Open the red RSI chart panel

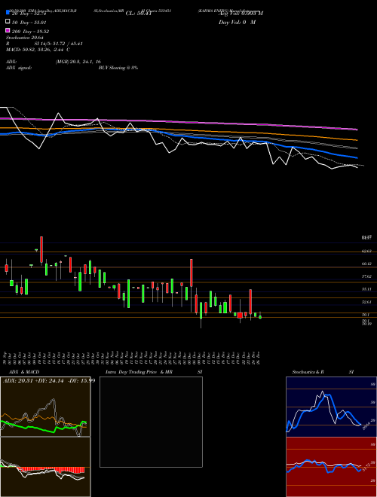(x=331, y=467)
